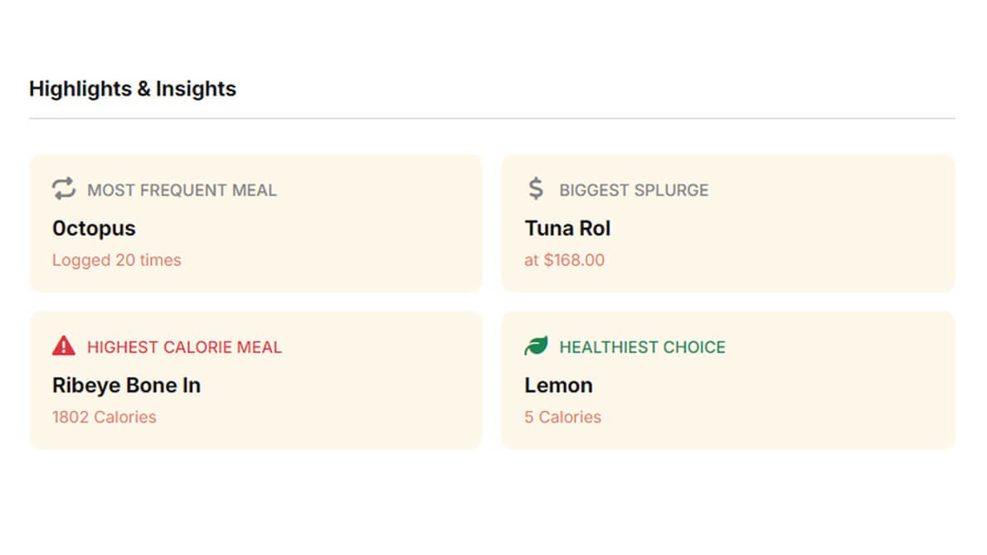Viewport: 987px width, 555px height.
Task: Select the Biggest Splurge label
Action: (x=634, y=190)
